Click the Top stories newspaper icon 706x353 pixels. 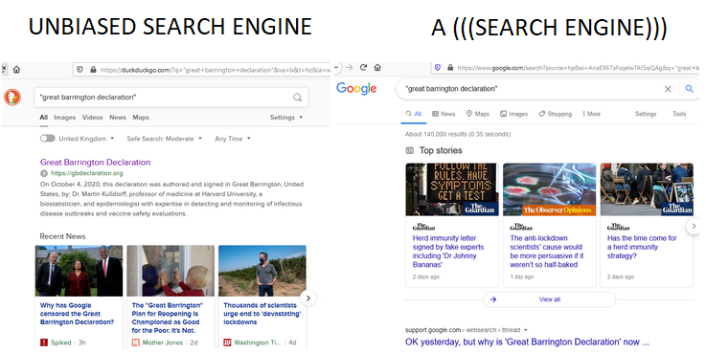pos(409,150)
